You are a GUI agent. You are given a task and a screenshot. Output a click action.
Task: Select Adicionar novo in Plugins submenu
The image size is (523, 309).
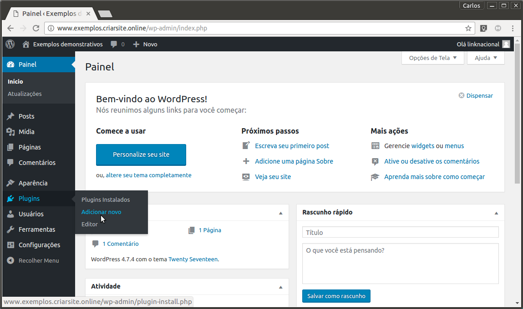click(x=101, y=212)
